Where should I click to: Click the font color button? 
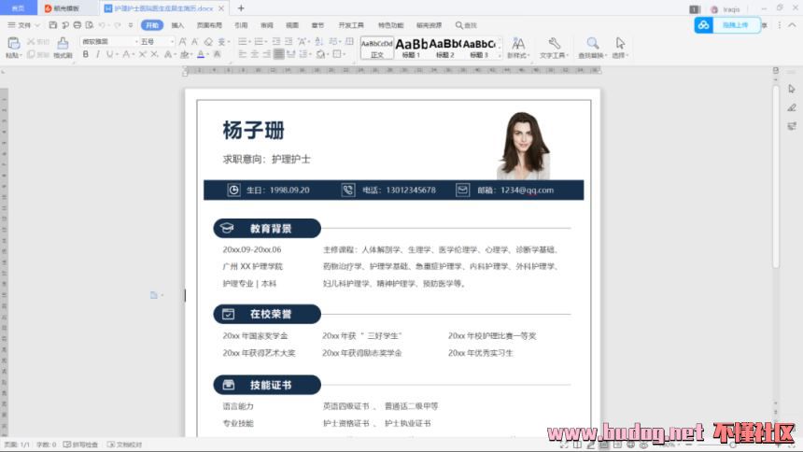[x=200, y=55]
